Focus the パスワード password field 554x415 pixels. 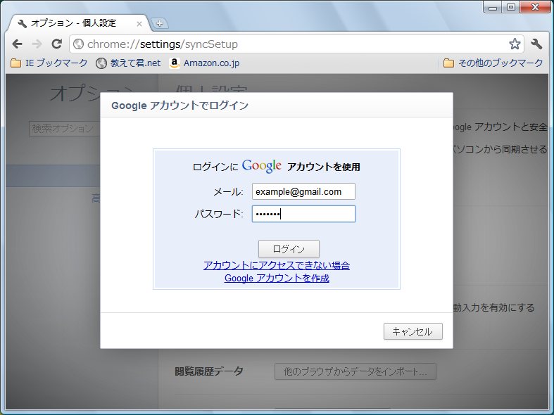pyautogui.click(x=303, y=214)
